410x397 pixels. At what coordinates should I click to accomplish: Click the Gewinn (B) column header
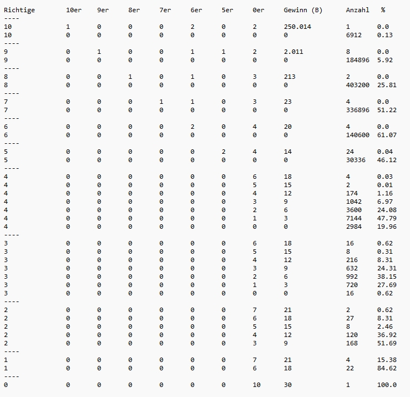(x=303, y=10)
